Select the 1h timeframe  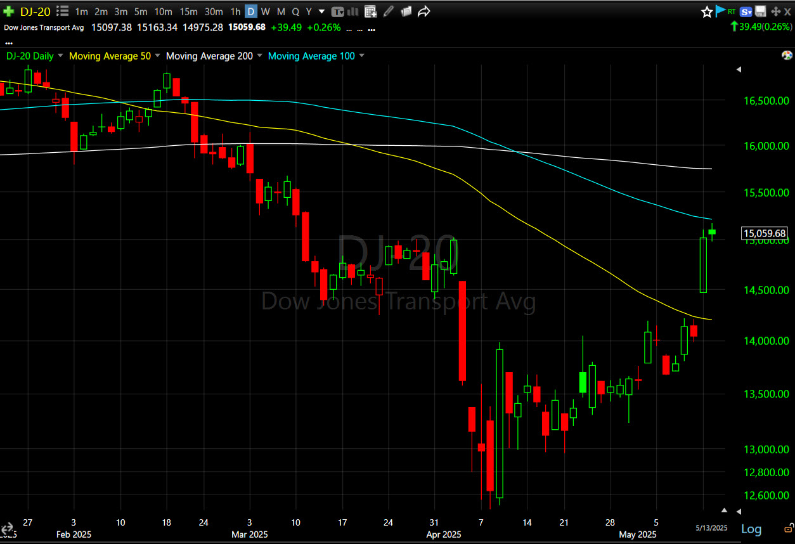235,11
